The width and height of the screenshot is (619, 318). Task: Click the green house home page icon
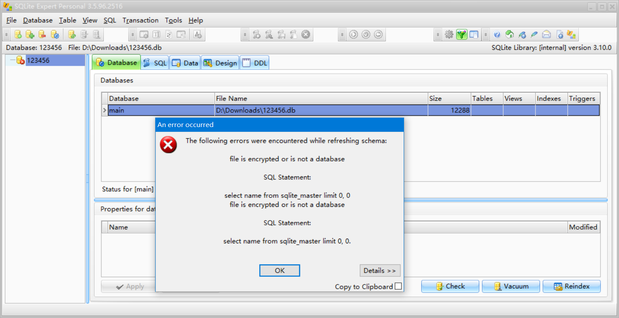tap(510, 34)
